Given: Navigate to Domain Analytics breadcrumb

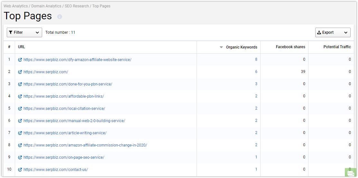Looking at the screenshot, I should click(46, 6).
